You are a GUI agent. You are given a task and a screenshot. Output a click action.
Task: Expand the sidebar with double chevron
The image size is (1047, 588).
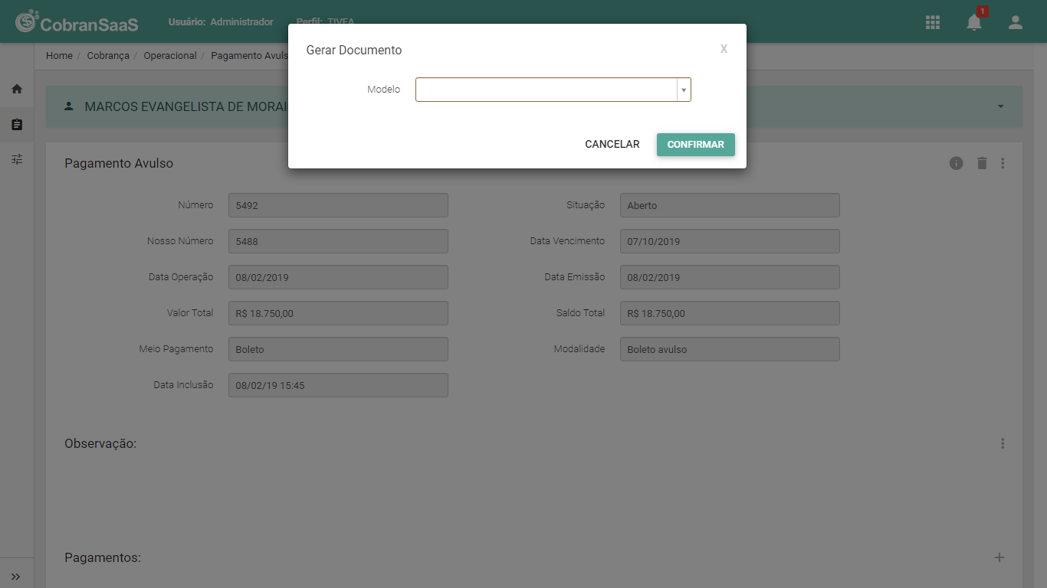pyautogui.click(x=16, y=577)
